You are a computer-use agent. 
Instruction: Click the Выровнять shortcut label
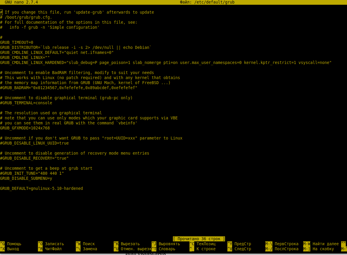(169, 244)
